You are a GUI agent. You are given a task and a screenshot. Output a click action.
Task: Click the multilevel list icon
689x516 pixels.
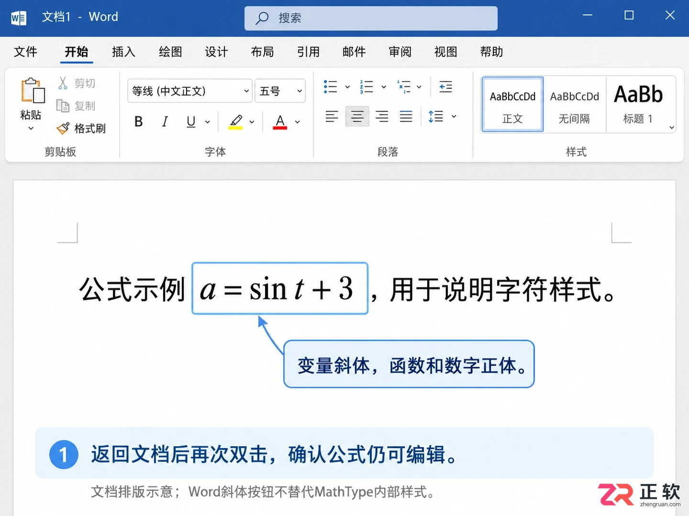404,86
